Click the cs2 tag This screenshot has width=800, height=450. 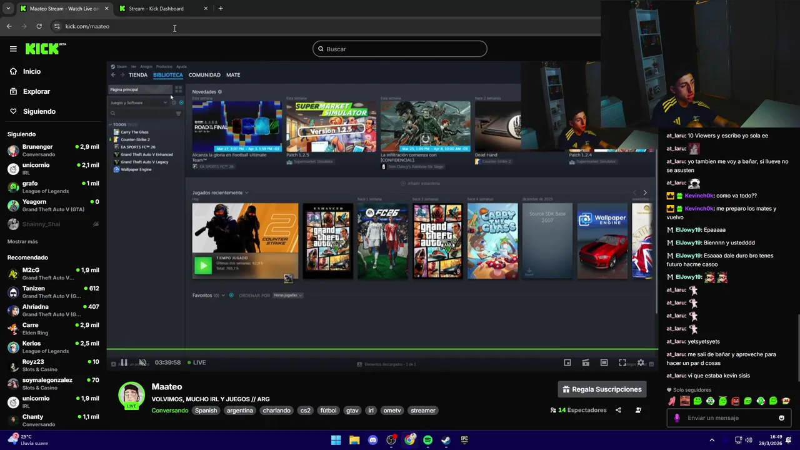[x=305, y=411]
